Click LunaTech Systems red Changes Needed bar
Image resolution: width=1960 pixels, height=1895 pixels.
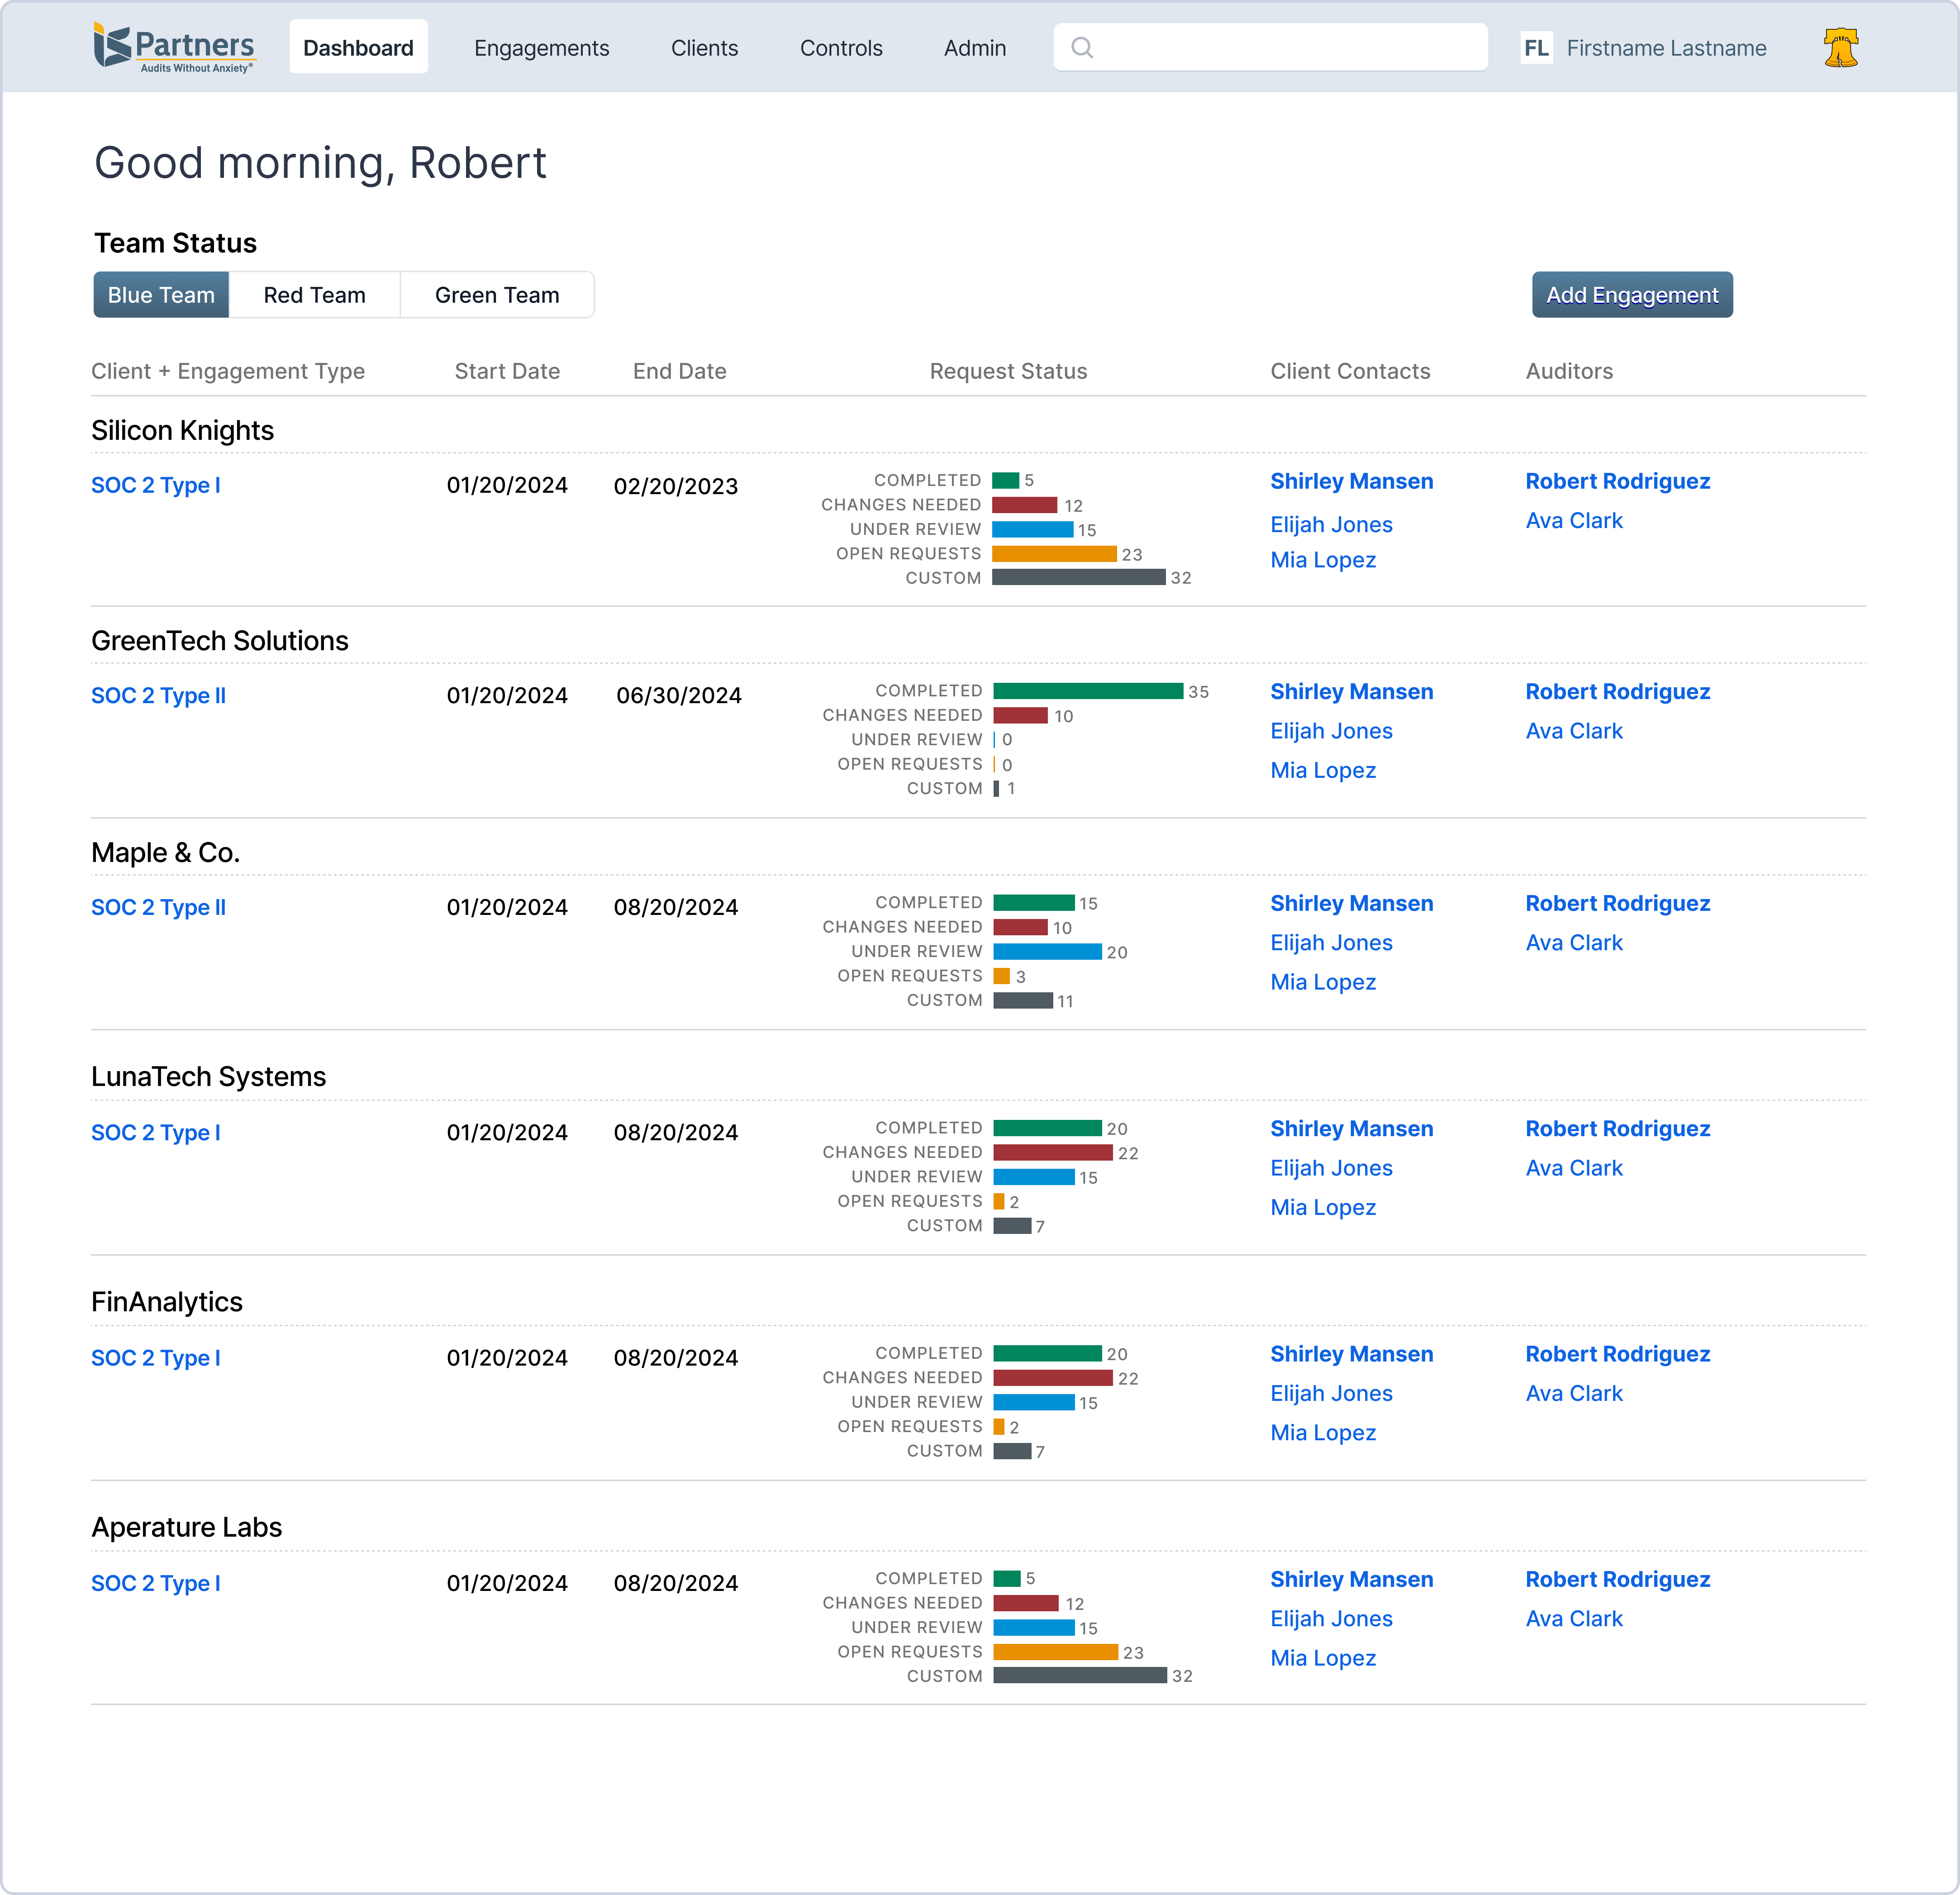click(x=1053, y=1153)
